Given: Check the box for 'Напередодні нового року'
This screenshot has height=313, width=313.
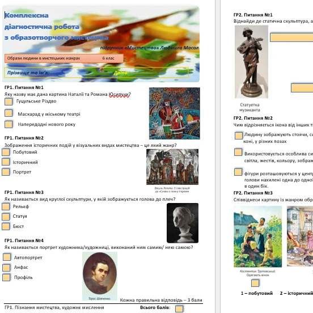Looking at the screenshot, I should pos(9,124).
